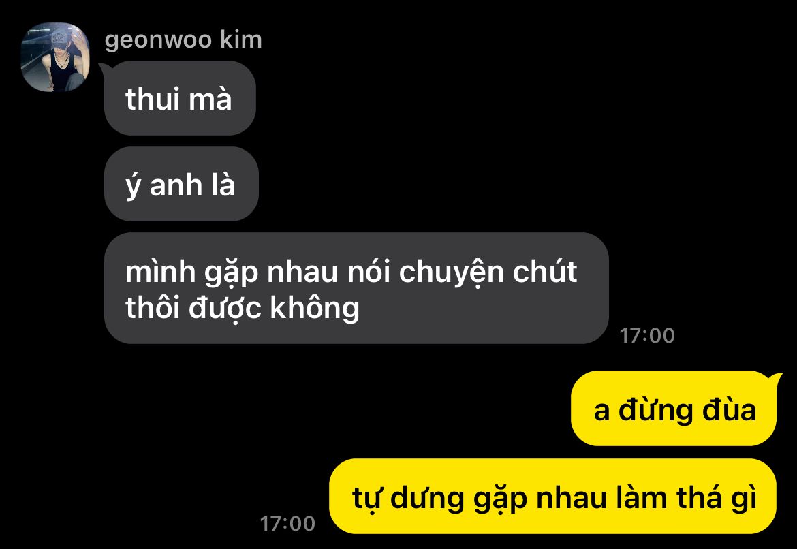Image resolution: width=797 pixels, height=549 pixels.
Task: Open geonwoo kim's profile picture
Action: tap(55, 57)
